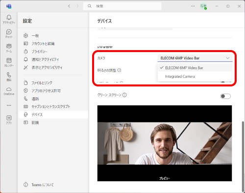The image size is (245, 193).
Task: Click the settings page vertical scrollbar
Action: click(x=243, y=156)
